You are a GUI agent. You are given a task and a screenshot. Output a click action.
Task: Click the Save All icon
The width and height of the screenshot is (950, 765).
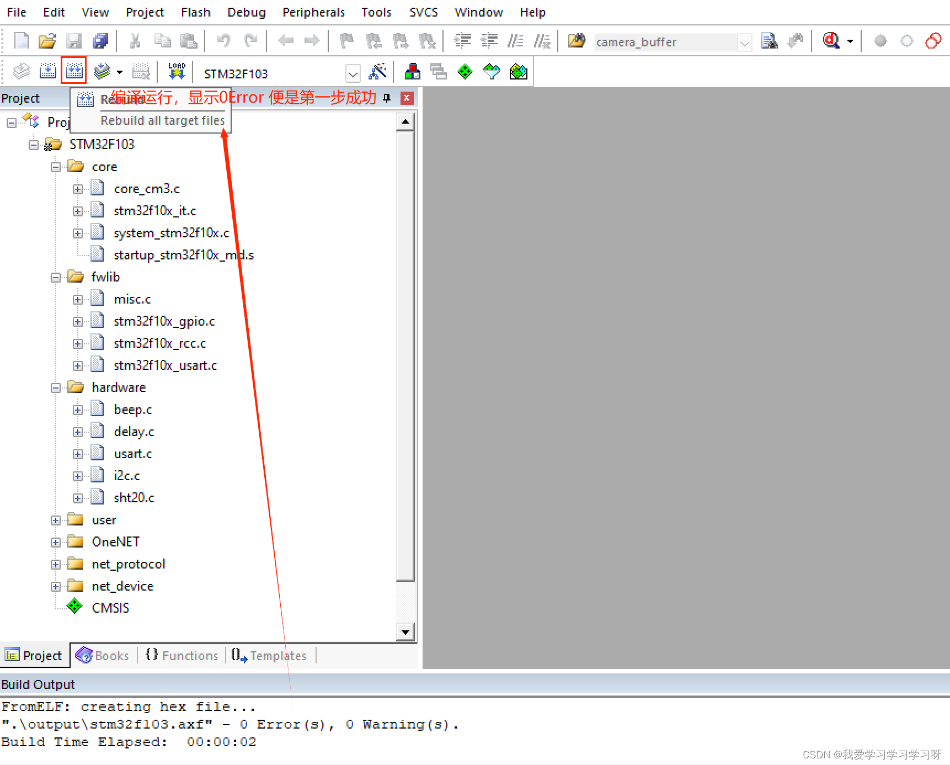[100, 41]
